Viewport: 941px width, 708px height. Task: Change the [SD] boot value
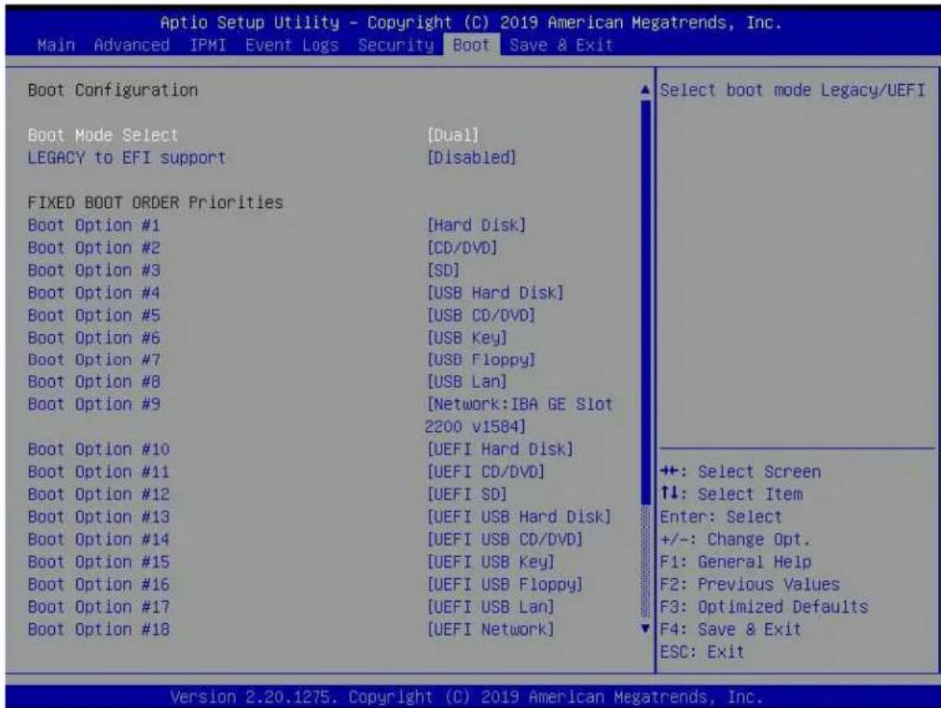(443, 271)
